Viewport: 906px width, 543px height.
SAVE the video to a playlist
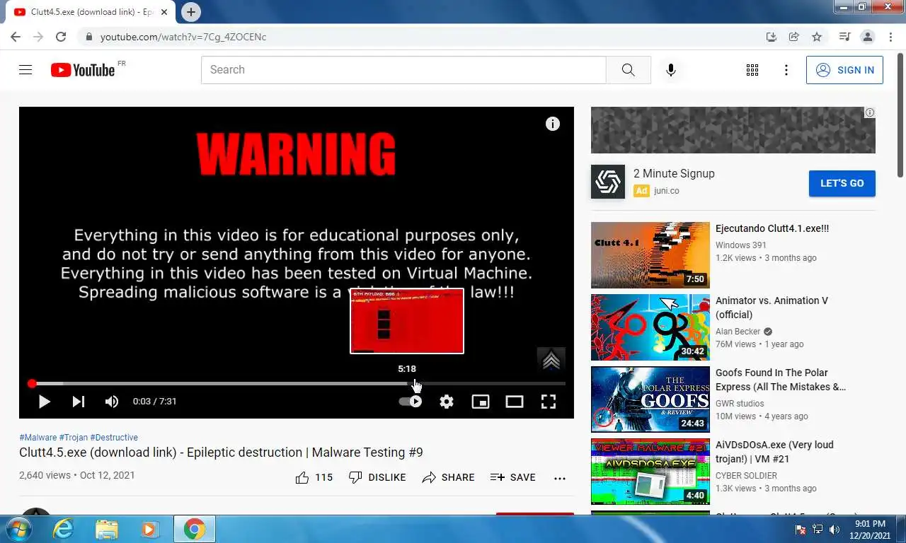(x=513, y=477)
